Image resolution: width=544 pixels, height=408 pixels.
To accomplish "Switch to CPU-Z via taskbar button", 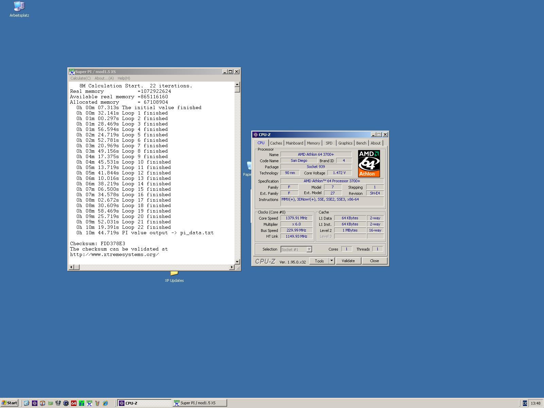I will coord(144,403).
